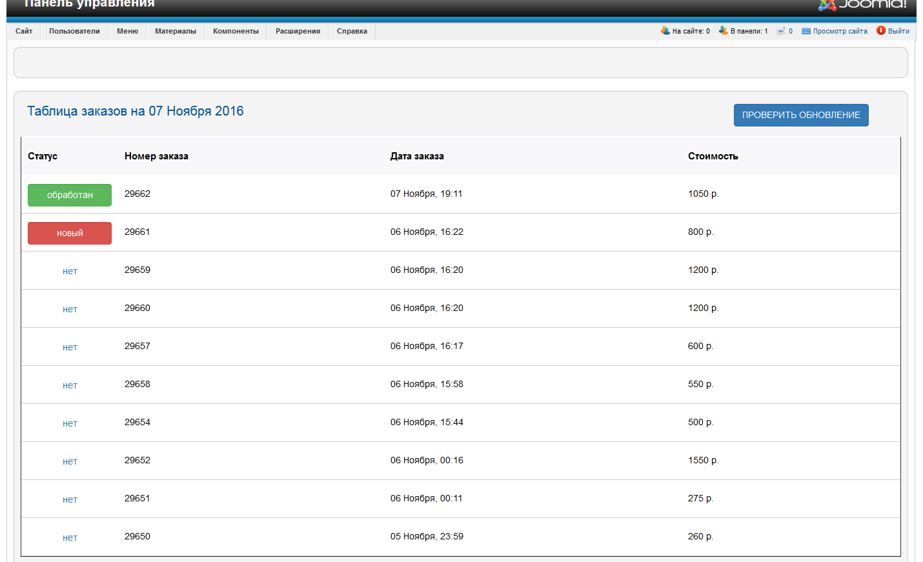Click the 'В панели' admin users icon
923x562 pixels.
click(x=723, y=30)
